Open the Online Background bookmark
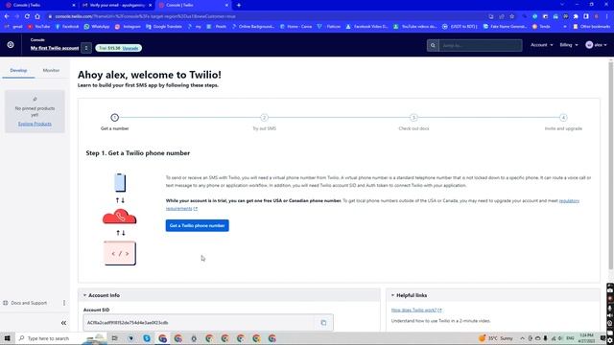 [x=253, y=27]
